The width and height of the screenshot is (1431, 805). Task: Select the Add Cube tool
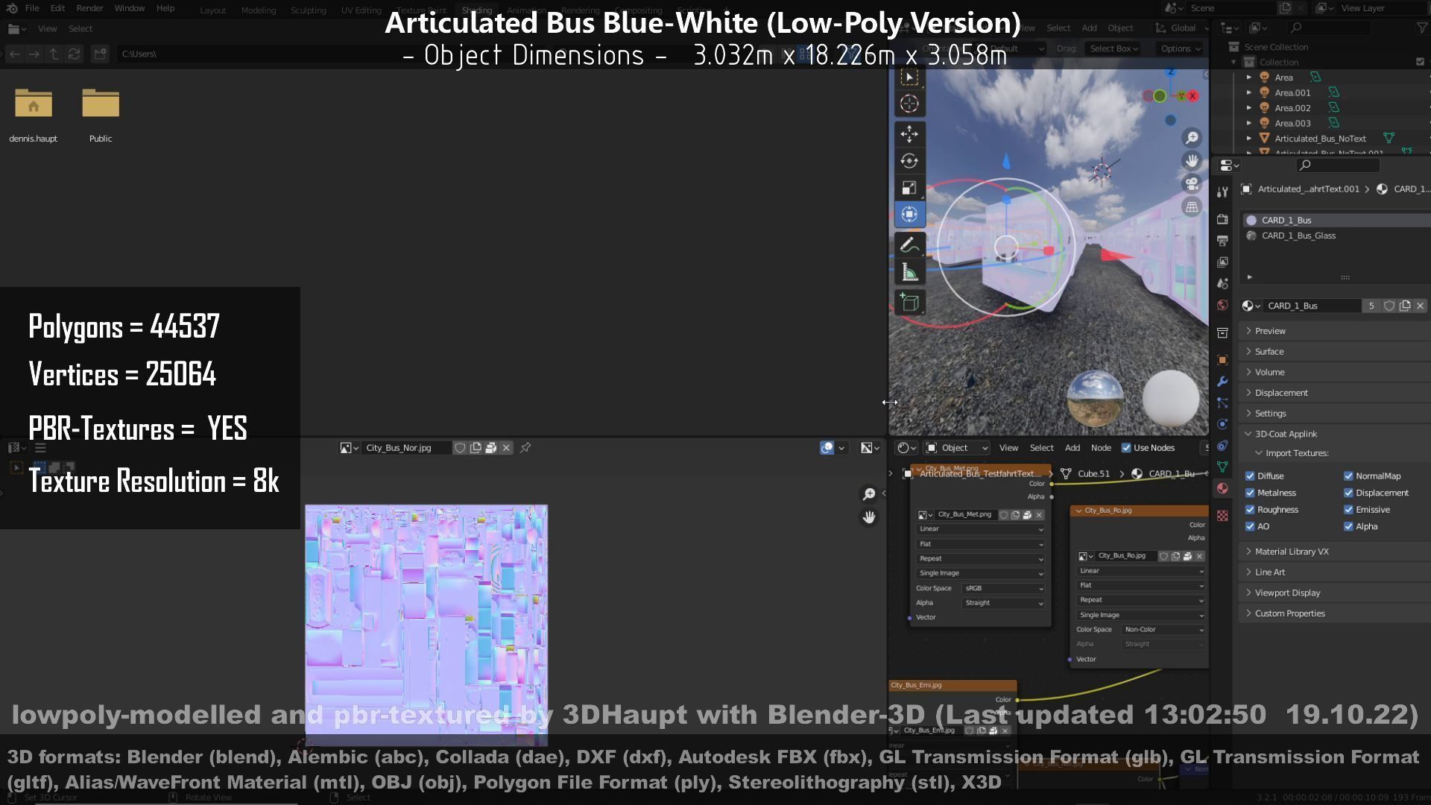click(x=909, y=303)
